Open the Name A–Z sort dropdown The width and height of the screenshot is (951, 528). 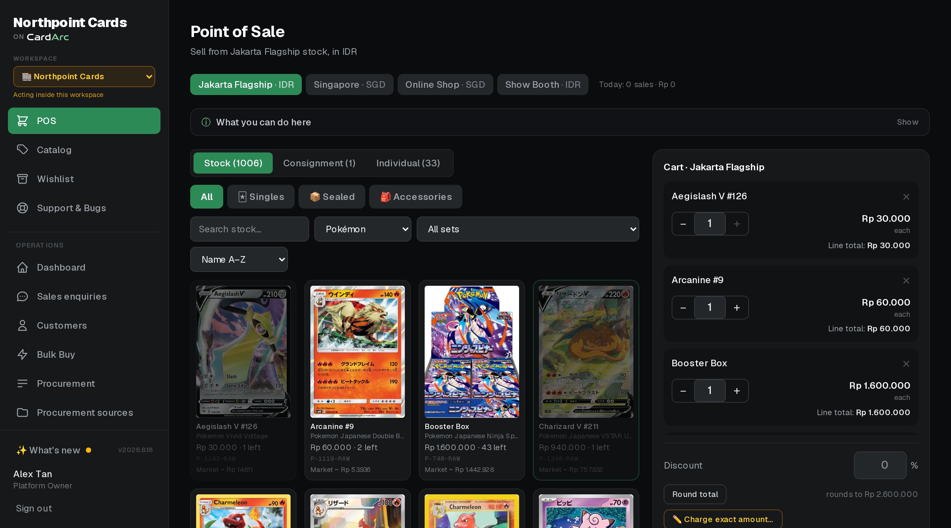coord(239,259)
